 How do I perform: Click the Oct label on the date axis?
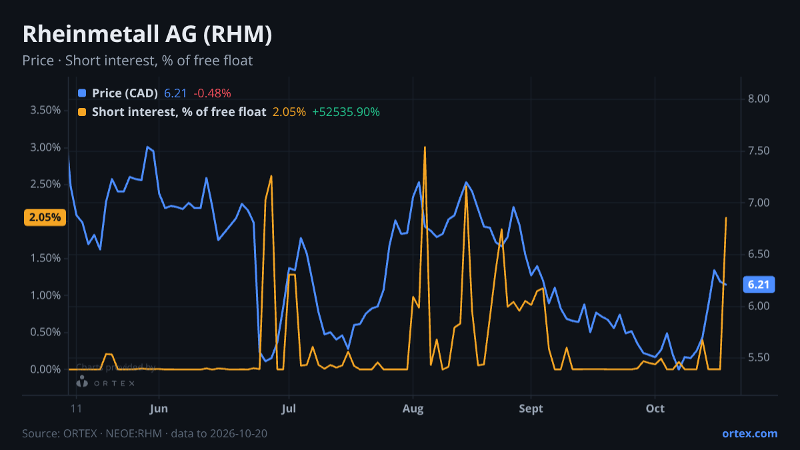point(655,409)
